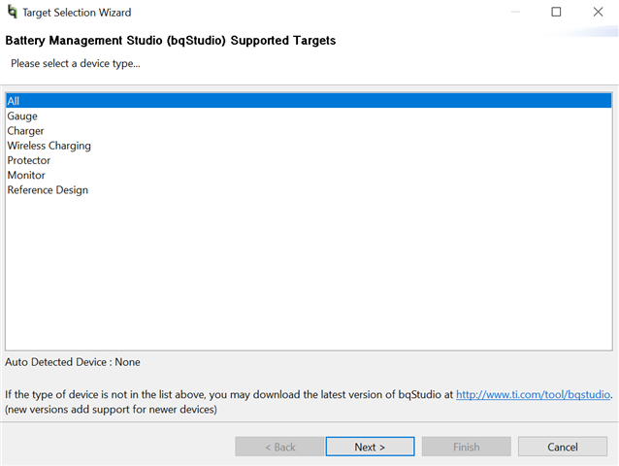The image size is (619, 466).
Task: Select the "Wireless Charging" entry
Action: [x=49, y=146]
